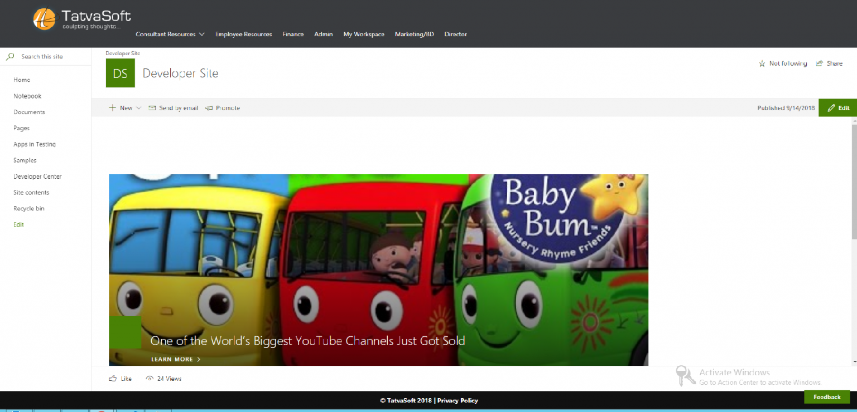
Task: Open the Employee Resources menu
Action: [243, 35]
